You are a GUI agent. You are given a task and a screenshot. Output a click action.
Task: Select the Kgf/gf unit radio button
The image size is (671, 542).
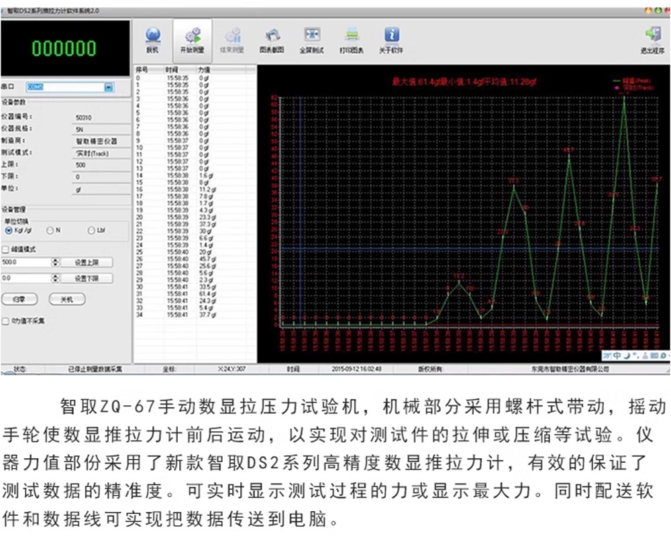tap(9, 231)
